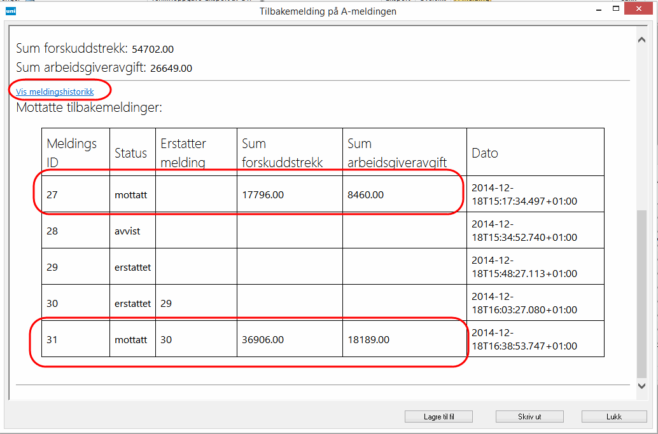Close the window with the red X
Screen dimensions: 658x434
point(641,11)
